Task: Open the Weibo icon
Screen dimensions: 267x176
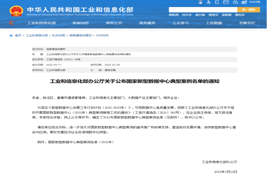Action: point(244,2)
